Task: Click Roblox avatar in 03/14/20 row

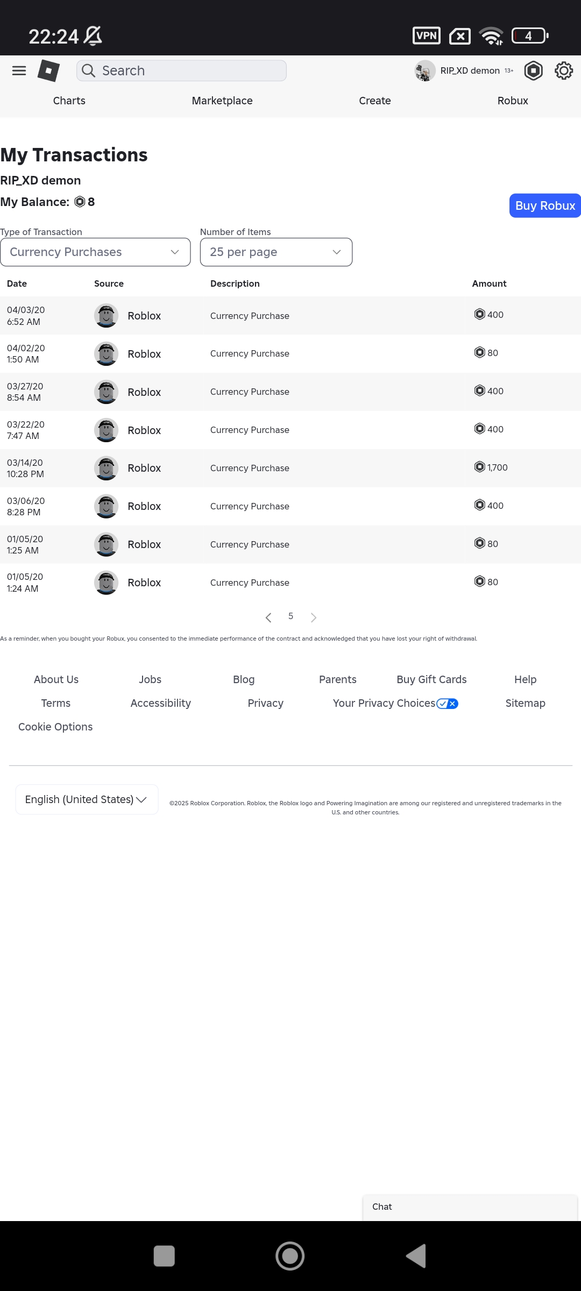Action: tap(106, 468)
